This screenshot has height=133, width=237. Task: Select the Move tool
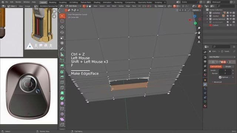pos(62,27)
